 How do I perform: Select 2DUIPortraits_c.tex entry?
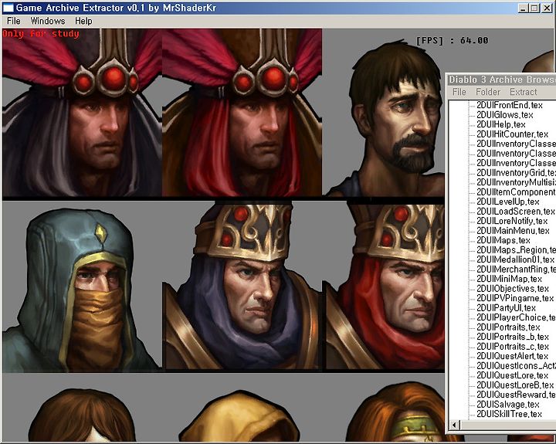[x=513, y=346]
